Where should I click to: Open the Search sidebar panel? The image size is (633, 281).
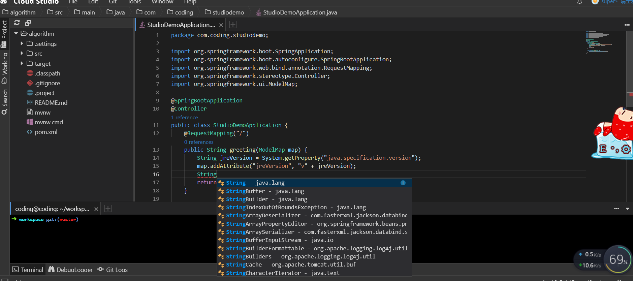click(4, 102)
